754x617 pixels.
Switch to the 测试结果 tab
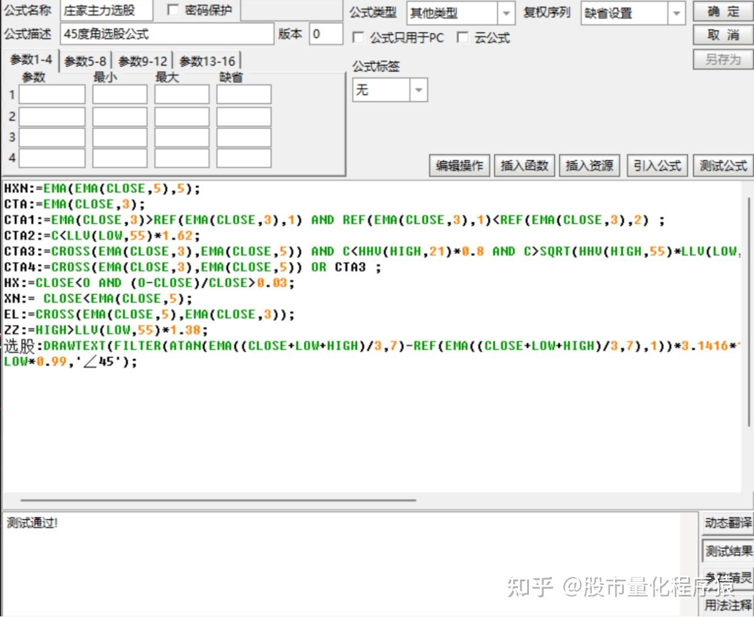[728, 551]
